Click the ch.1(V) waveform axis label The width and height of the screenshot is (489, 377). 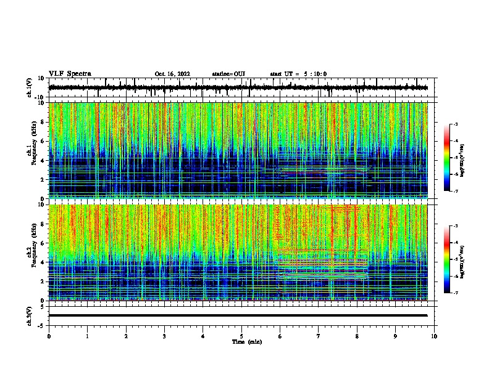pyautogui.click(x=30, y=87)
